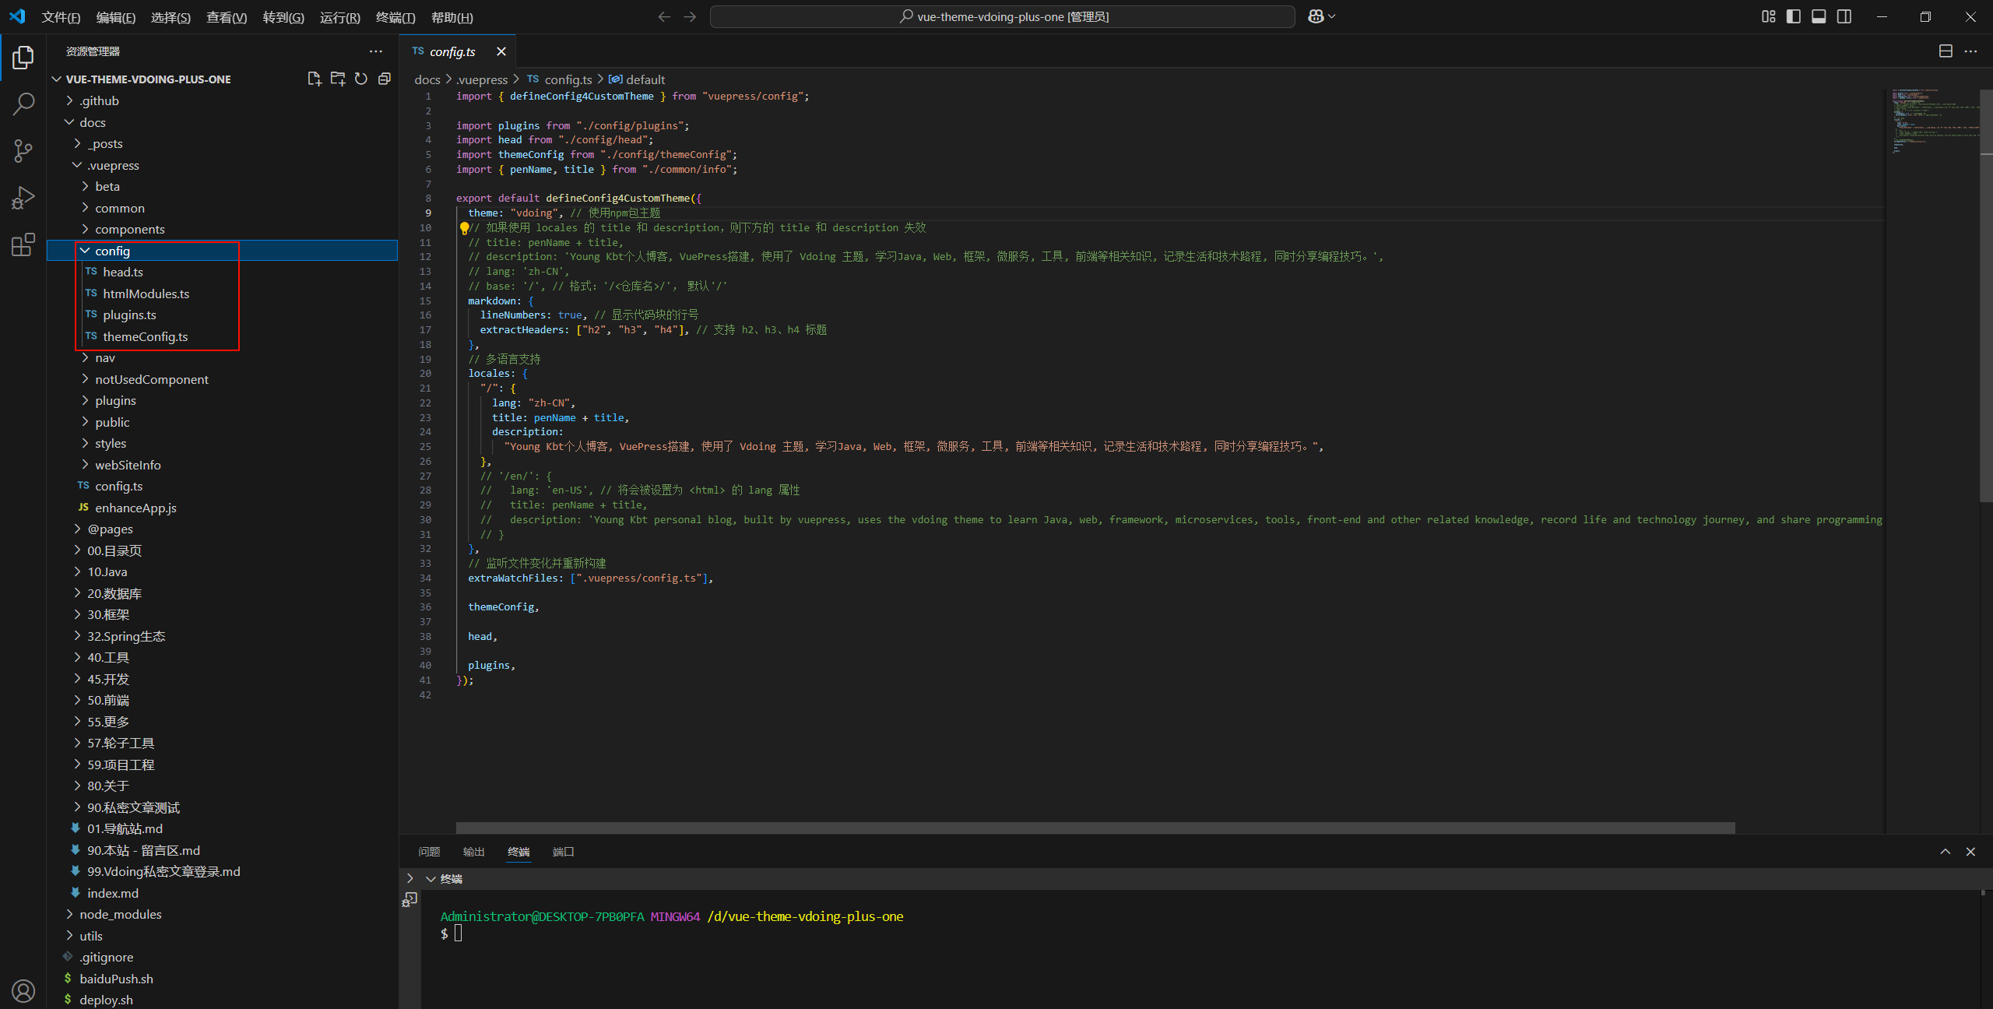Toggle primary side bar visibility
The image size is (1993, 1009).
1794,16
